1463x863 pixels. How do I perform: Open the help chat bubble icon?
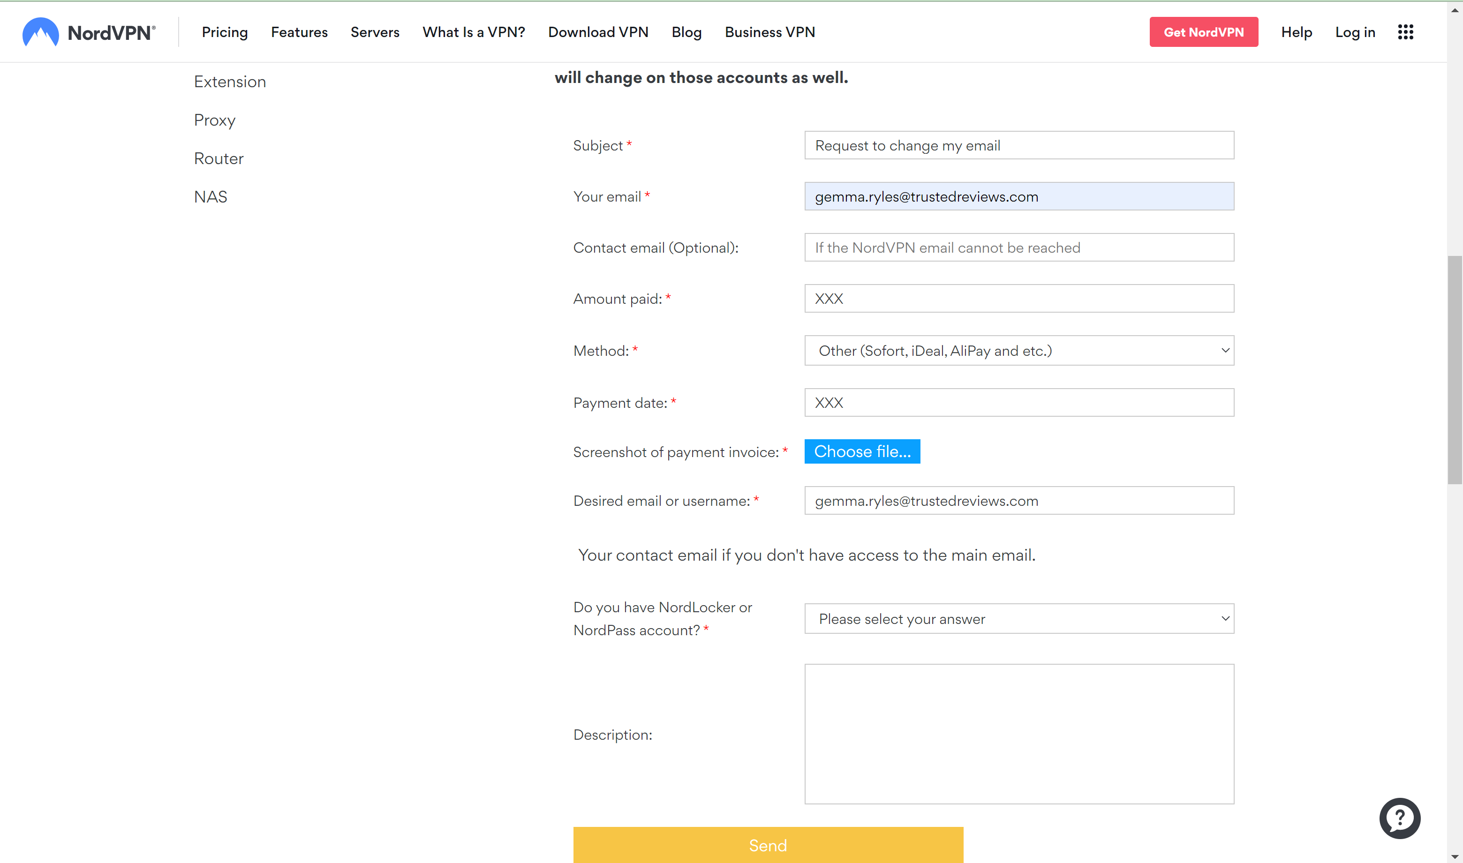tap(1400, 818)
